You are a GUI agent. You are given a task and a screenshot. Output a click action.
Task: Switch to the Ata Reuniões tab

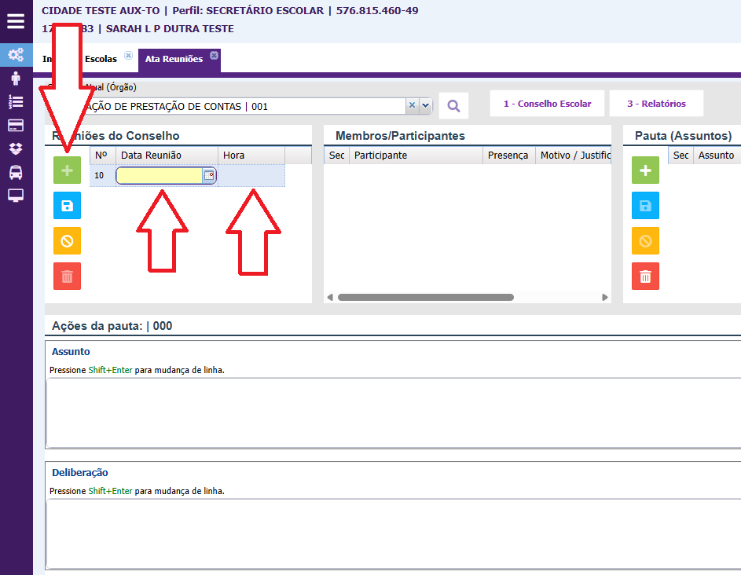tap(174, 60)
